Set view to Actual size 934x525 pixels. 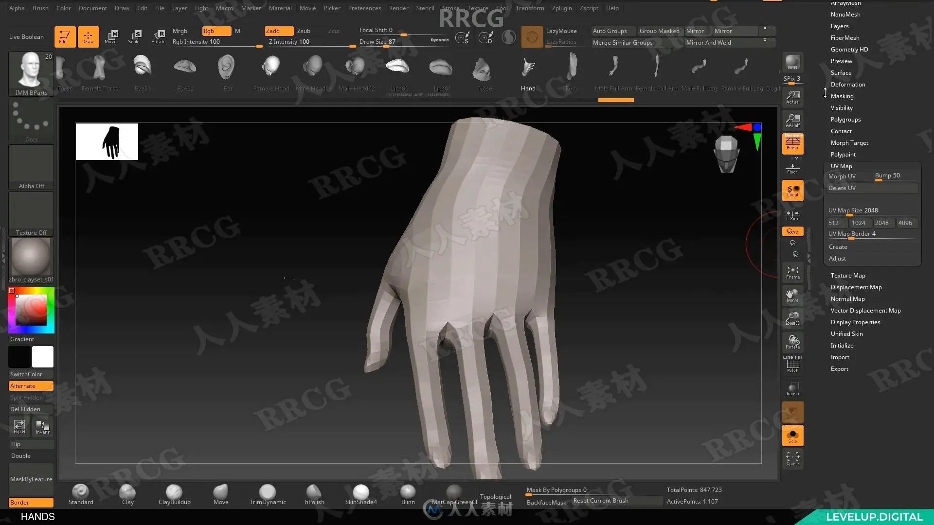click(792, 97)
